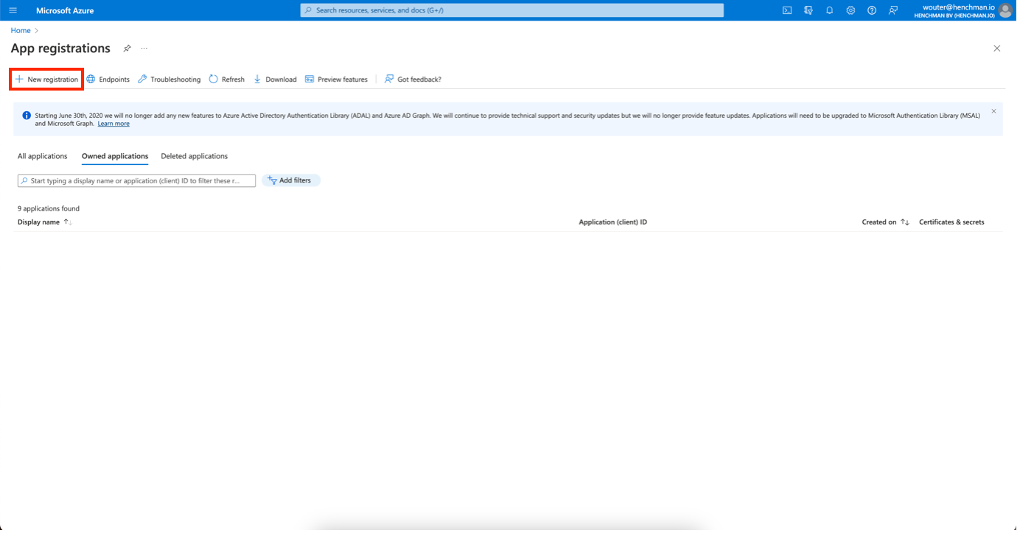1020x533 pixels.
Task: Open the feedback icon in the top bar
Action: [x=893, y=10]
